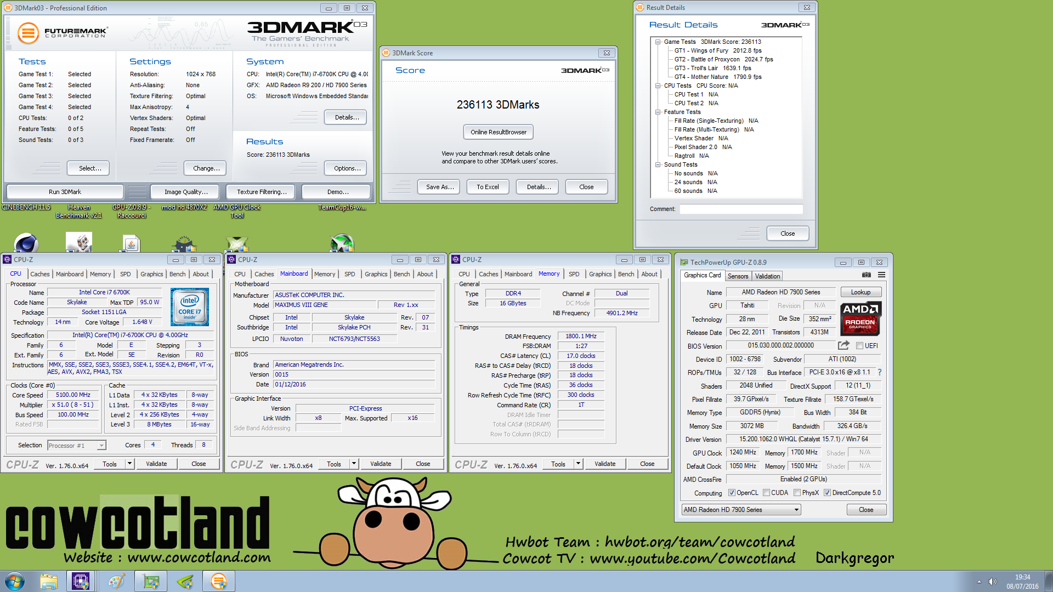Screen dimensions: 1053x592
Task: Switch to SPD tab in Memory CPU-Z window
Action: 574,274
